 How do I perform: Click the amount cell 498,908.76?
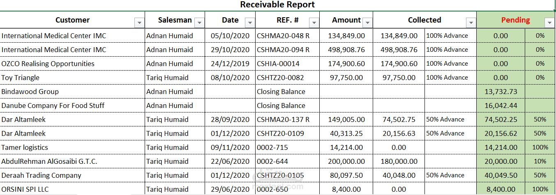pyautogui.click(x=346, y=50)
